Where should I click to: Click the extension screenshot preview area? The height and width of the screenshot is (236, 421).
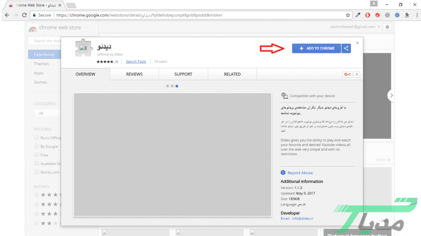[173, 155]
